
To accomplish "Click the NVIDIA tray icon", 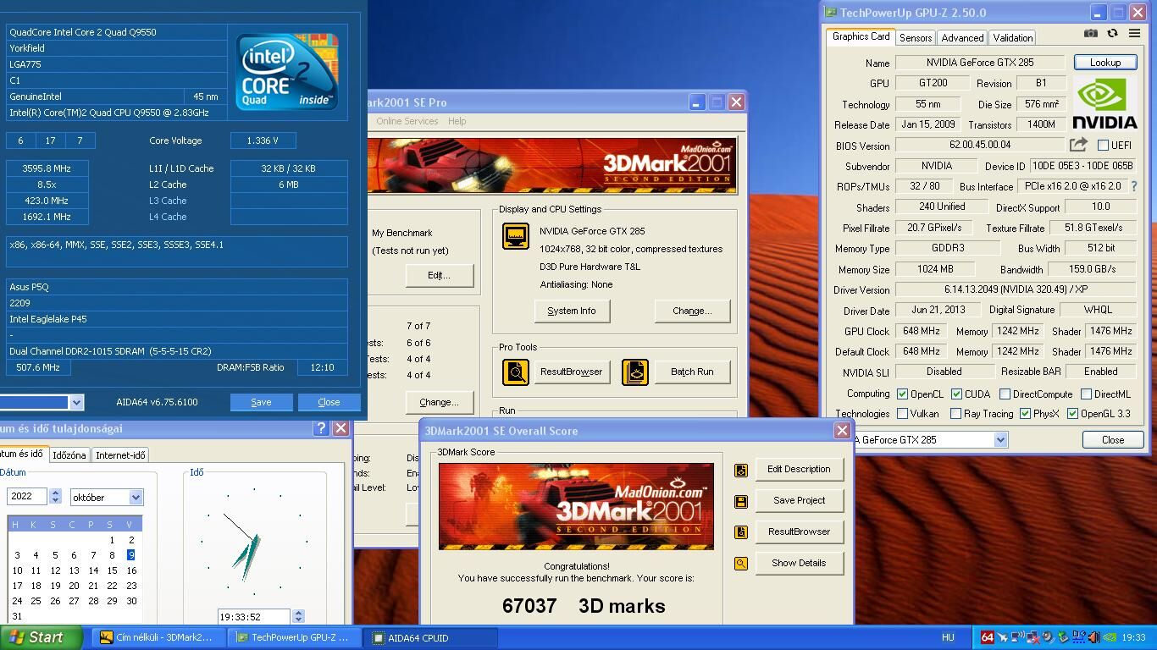I will click(1110, 637).
